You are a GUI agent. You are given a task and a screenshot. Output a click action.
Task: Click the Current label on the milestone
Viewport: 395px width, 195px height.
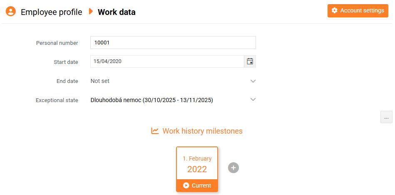[x=201, y=185]
